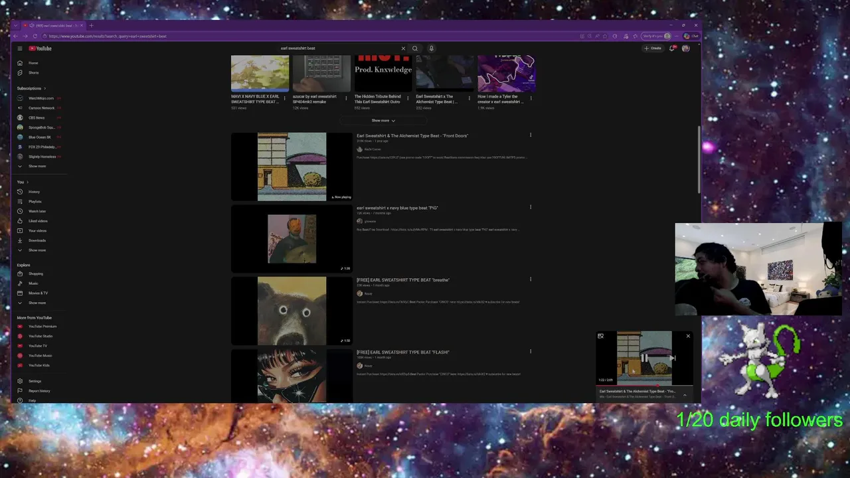This screenshot has width=850, height=478.
Task: Open options for How I made a Tyler short
Action: 531,98
